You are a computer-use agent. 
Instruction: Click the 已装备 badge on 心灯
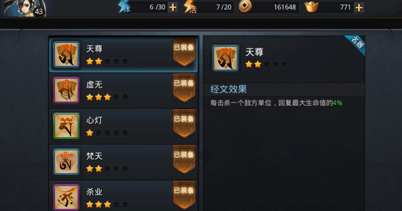click(x=184, y=124)
